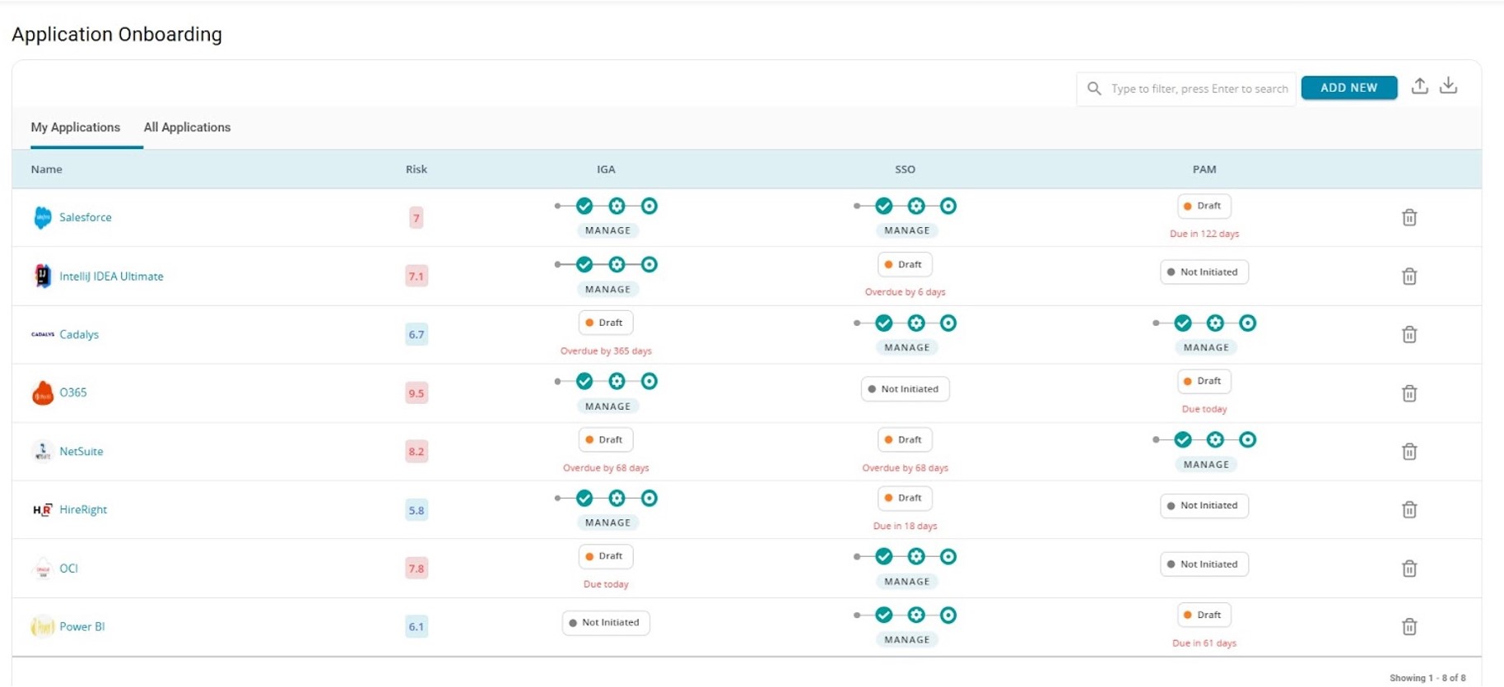Click the NetSuite trash icon
Viewport: 1504px width, 687px height.
1409,451
